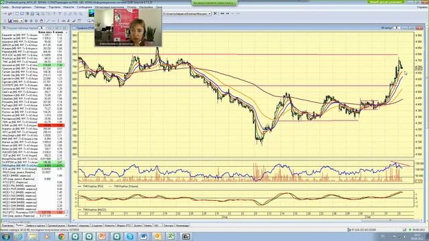Open the Экспорт данных menu

point(21,7)
